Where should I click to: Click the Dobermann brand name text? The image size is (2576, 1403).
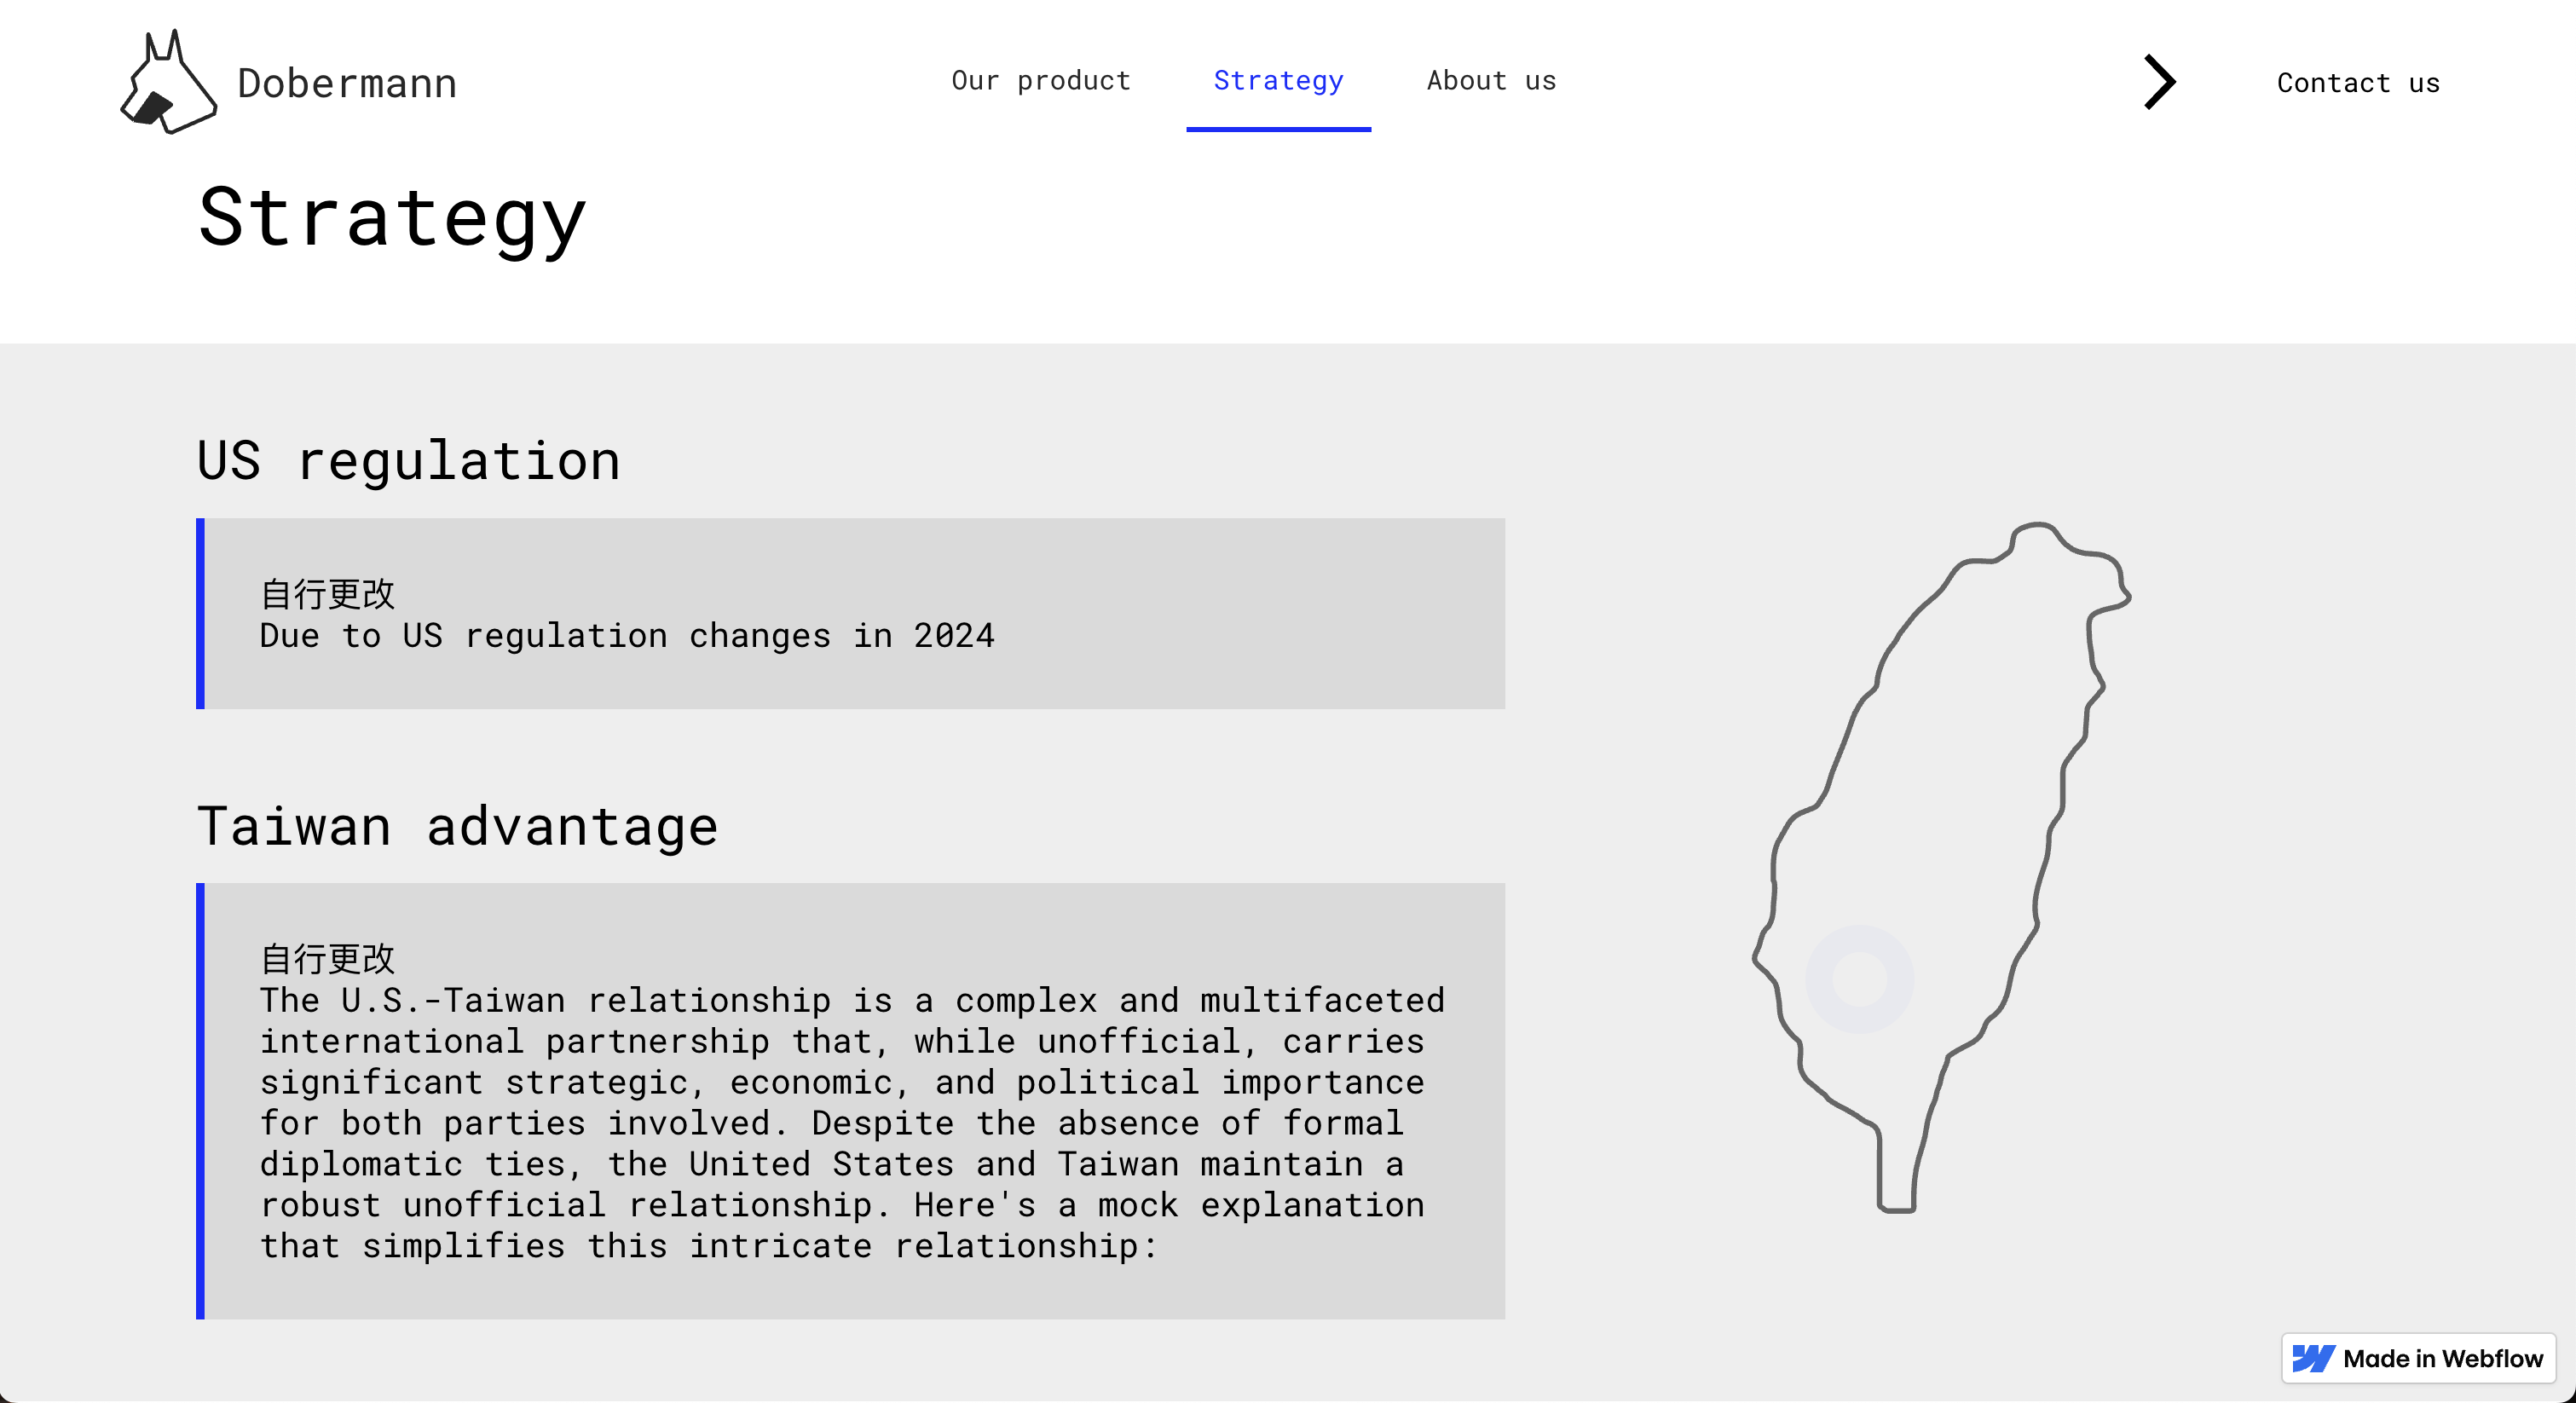[347, 83]
